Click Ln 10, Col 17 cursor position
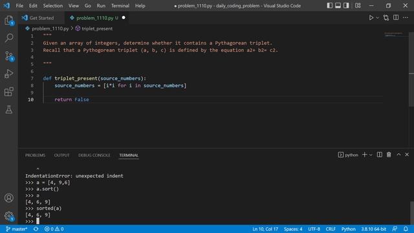The height and width of the screenshot is (233, 414). pyautogui.click(x=265, y=229)
